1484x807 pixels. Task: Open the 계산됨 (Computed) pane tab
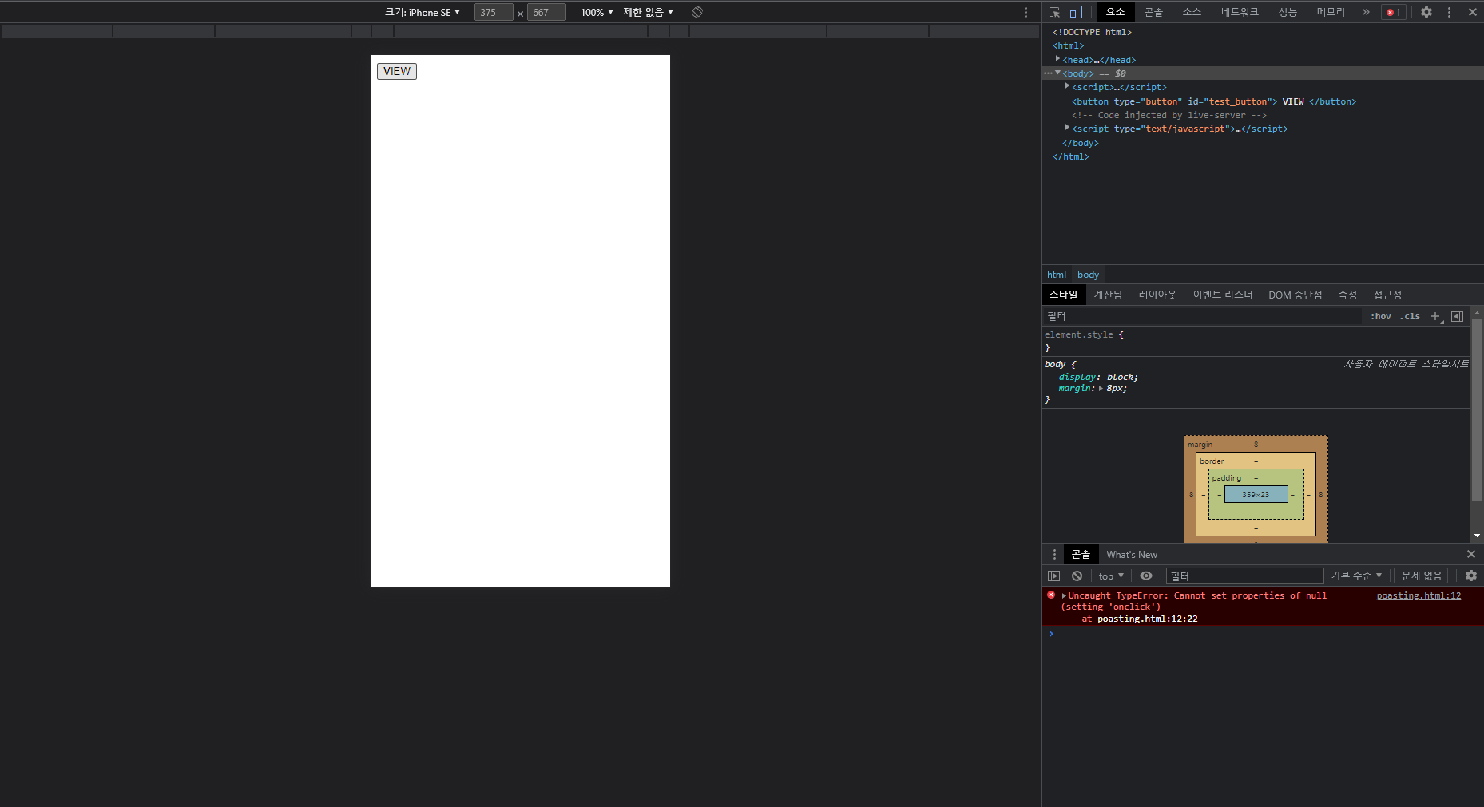coord(1108,295)
